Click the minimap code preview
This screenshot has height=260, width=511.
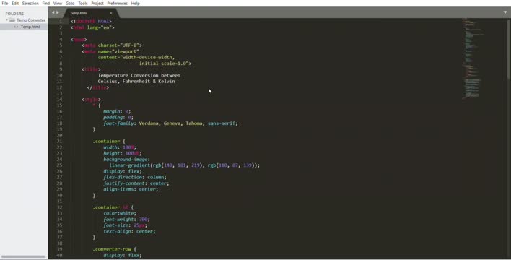click(x=473, y=58)
